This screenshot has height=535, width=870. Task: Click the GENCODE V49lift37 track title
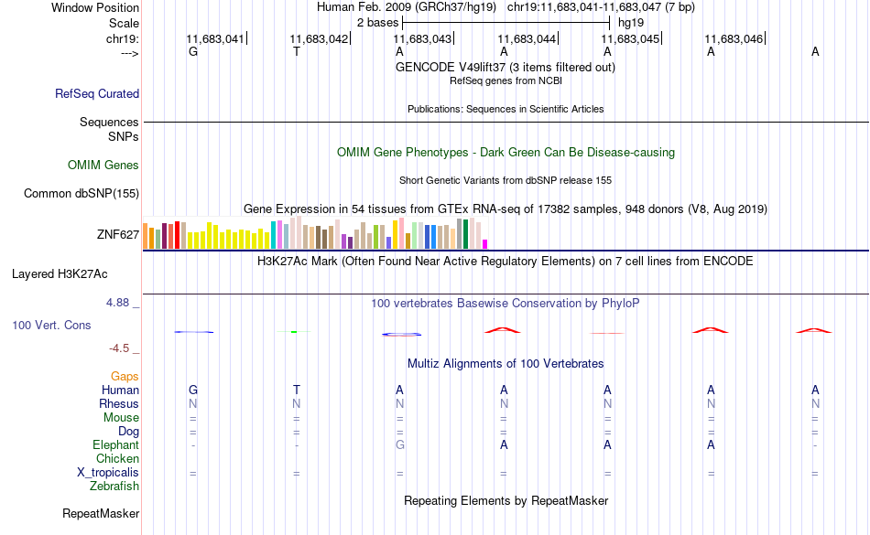506,68
